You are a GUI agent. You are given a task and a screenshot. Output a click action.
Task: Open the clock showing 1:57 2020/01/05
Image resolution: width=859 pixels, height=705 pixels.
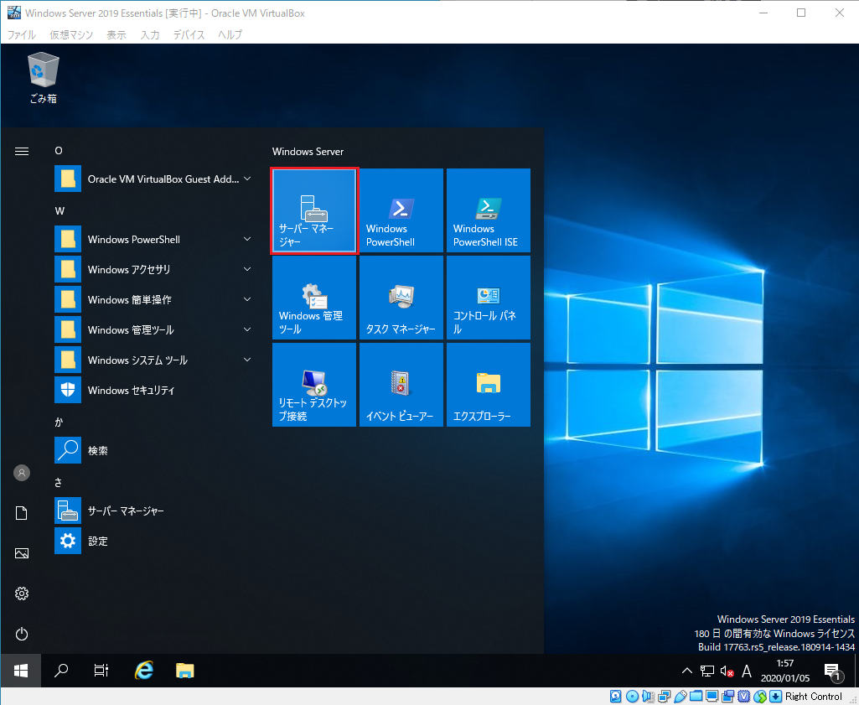point(785,671)
